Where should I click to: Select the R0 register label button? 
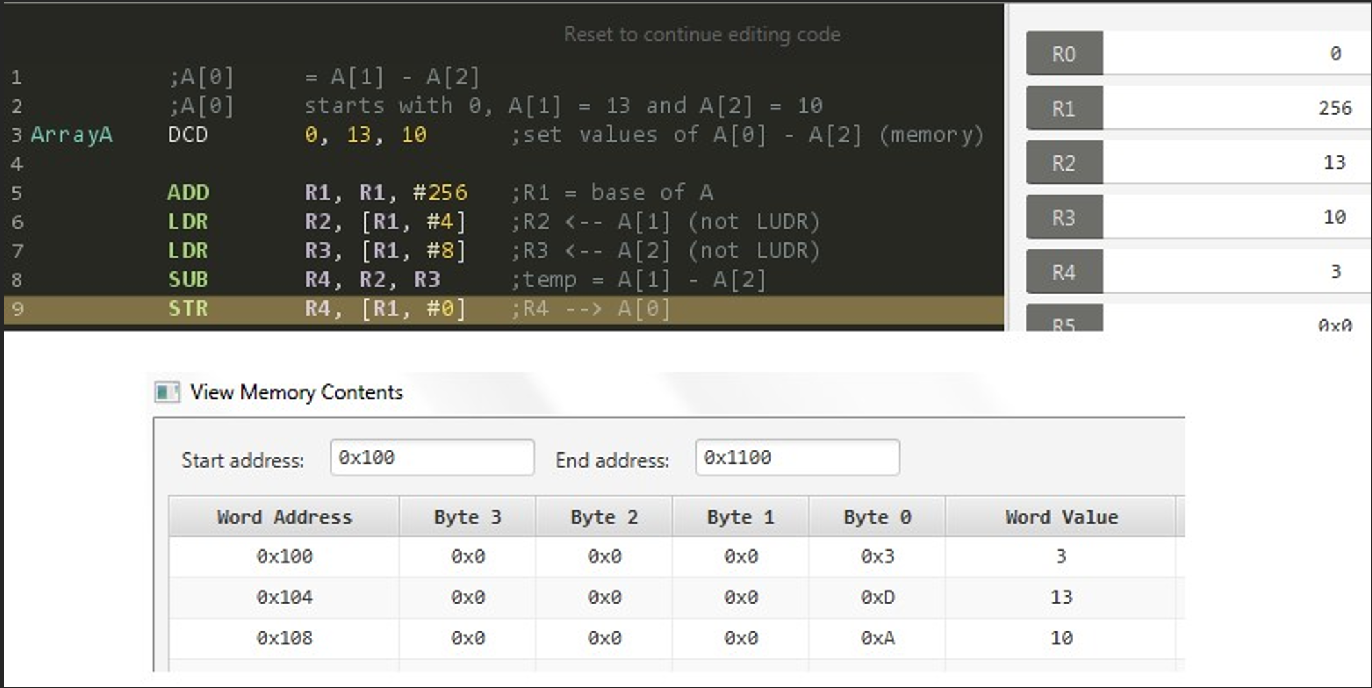point(1064,53)
